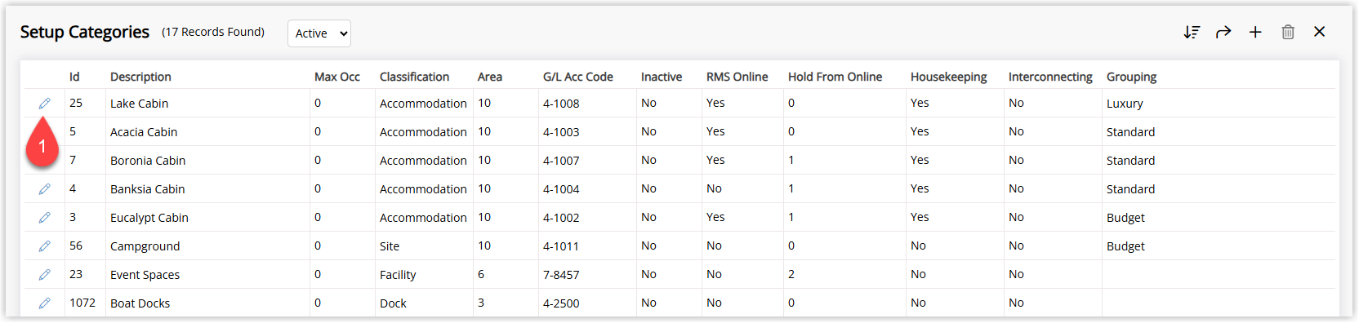
Task: Sort by the Id column header
Action: pos(74,77)
